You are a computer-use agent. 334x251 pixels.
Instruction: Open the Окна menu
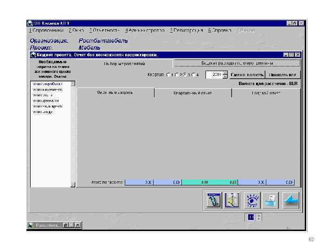tap(76, 31)
